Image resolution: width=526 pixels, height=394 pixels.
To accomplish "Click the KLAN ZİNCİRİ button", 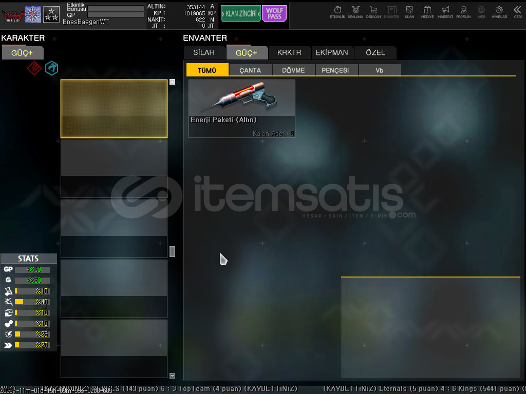I will click(x=240, y=14).
